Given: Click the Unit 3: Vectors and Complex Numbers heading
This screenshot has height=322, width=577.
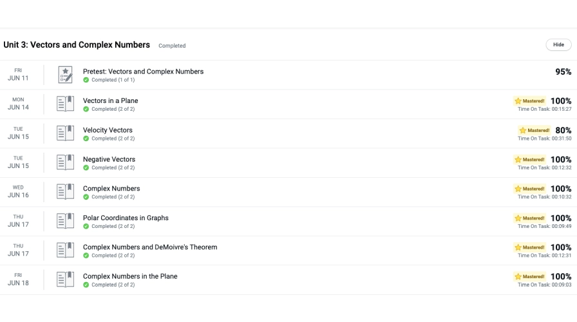Looking at the screenshot, I should click(x=77, y=45).
